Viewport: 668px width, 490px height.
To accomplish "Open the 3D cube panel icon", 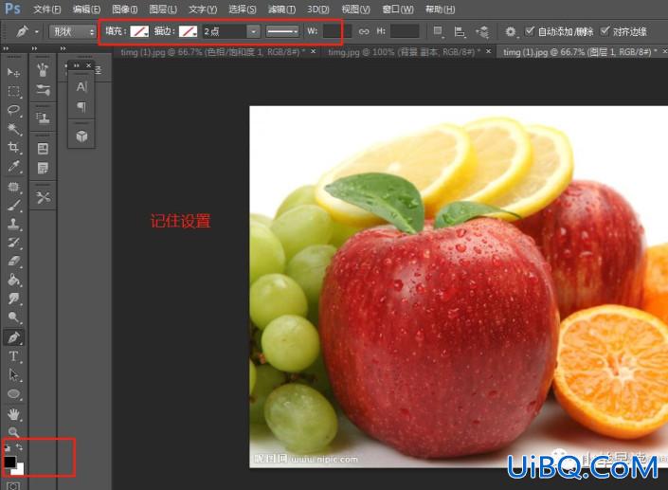I will tap(81, 136).
